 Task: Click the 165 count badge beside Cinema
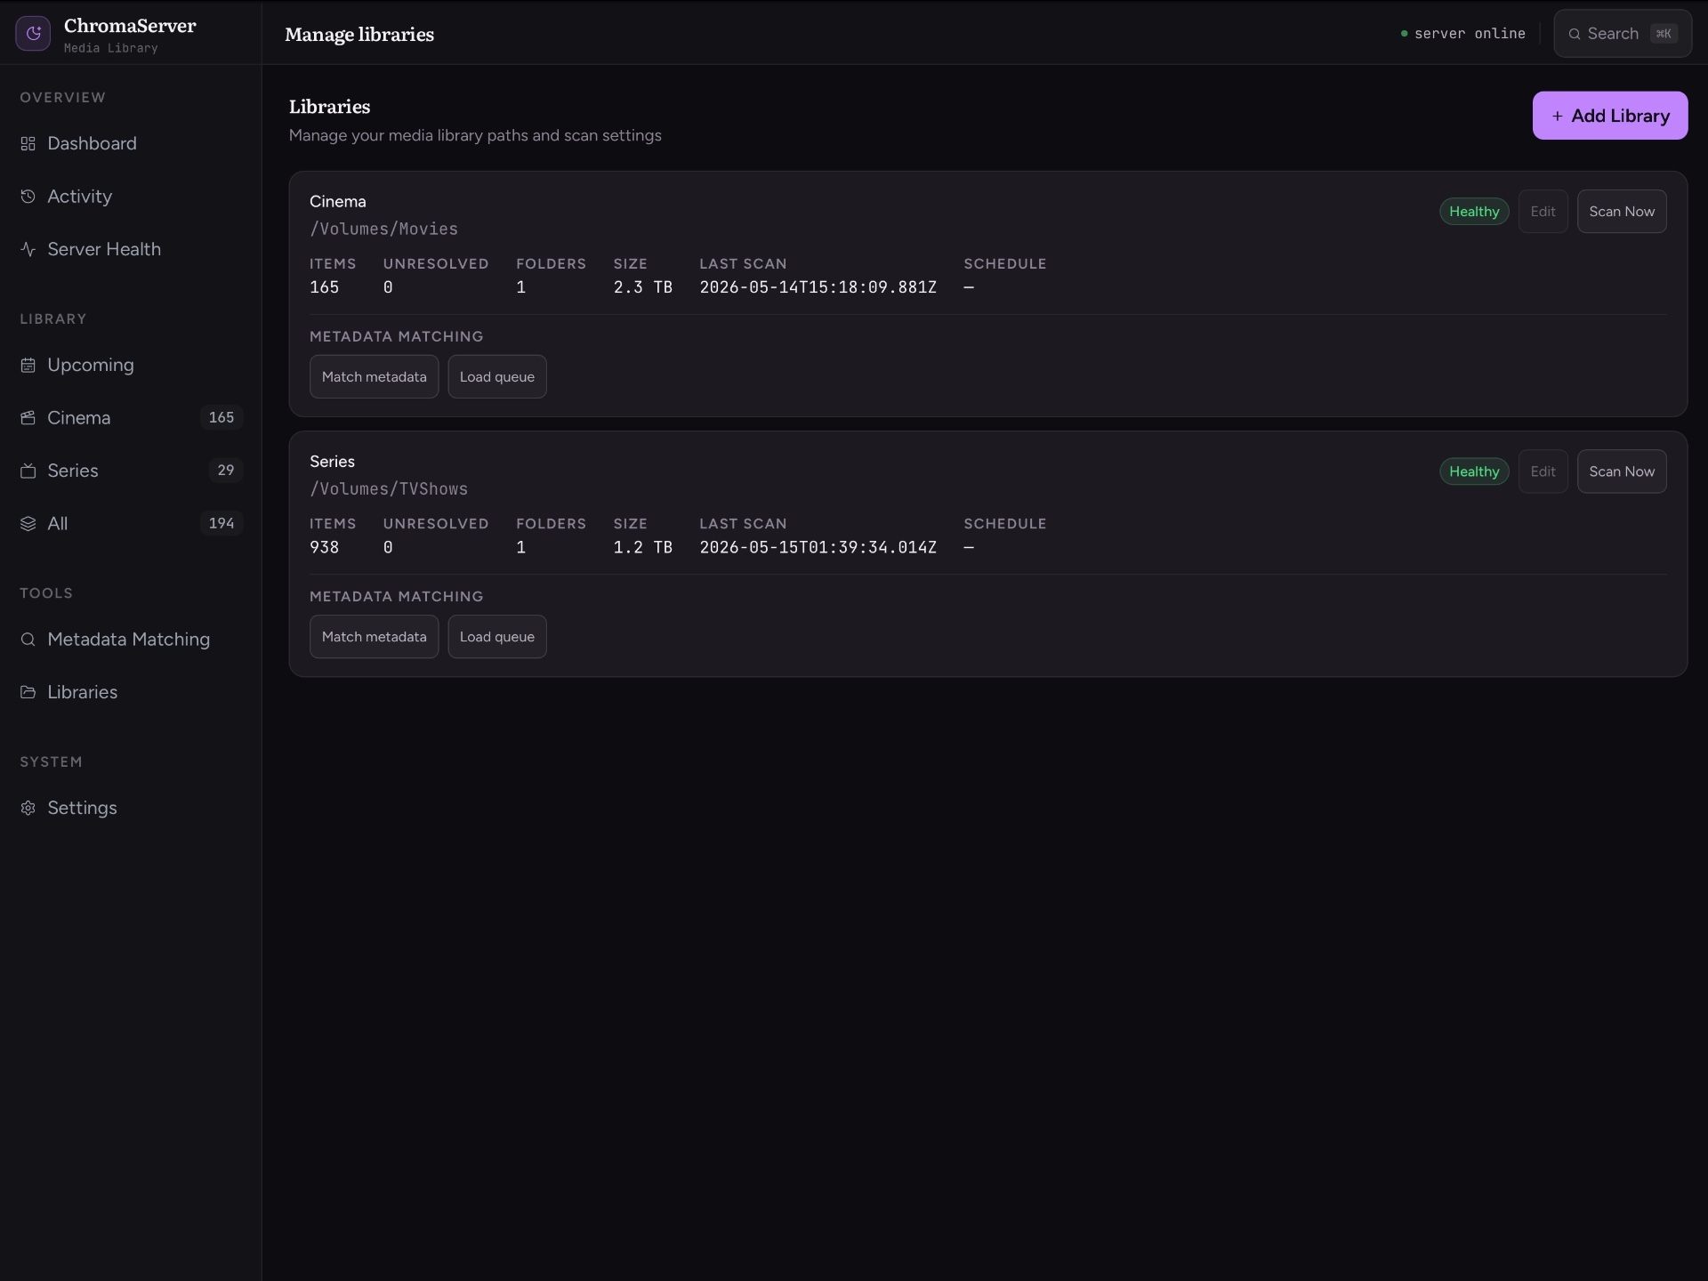click(x=221, y=418)
